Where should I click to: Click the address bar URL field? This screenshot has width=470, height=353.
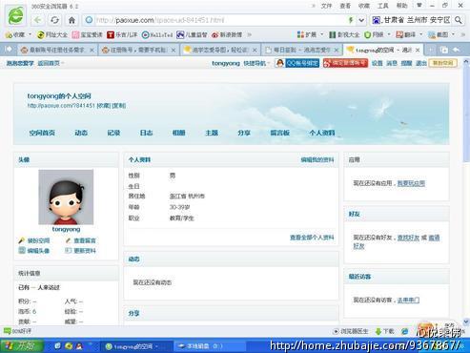pyautogui.click(x=216, y=20)
